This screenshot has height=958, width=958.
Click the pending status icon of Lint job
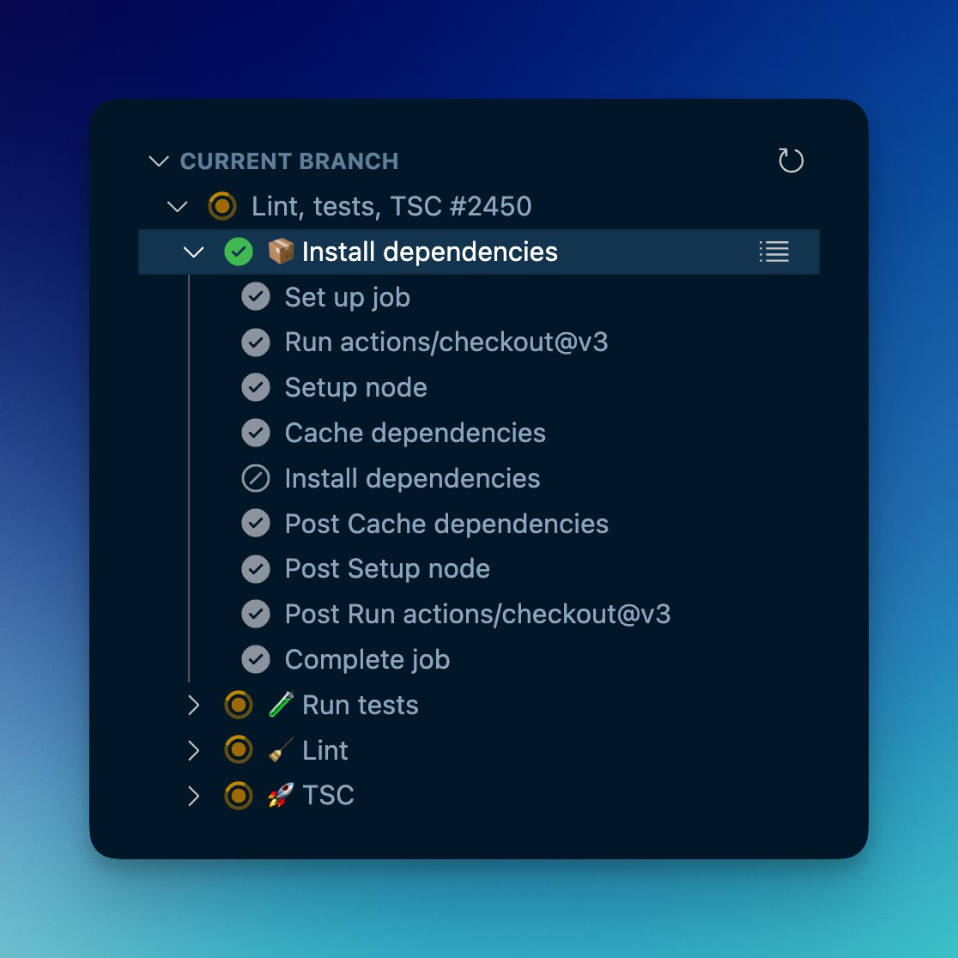click(x=239, y=750)
